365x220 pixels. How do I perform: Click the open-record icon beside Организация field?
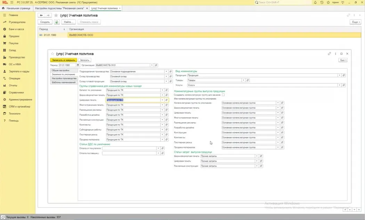pos(156,65)
